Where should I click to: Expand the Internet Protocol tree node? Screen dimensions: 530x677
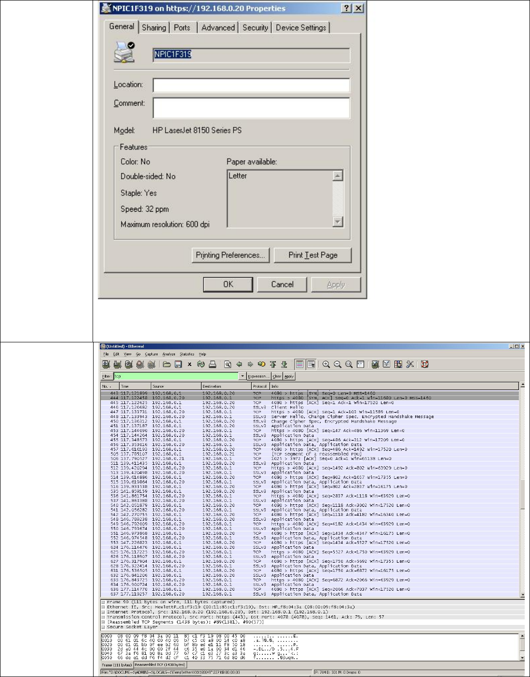pyautogui.click(x=103, y=612)
